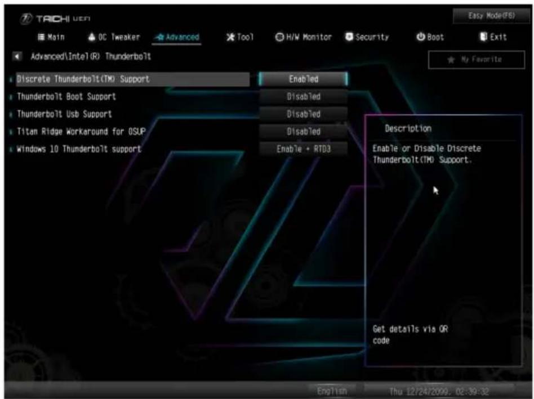
Task: Open the Tool tab
Action: tap(240, 37)
